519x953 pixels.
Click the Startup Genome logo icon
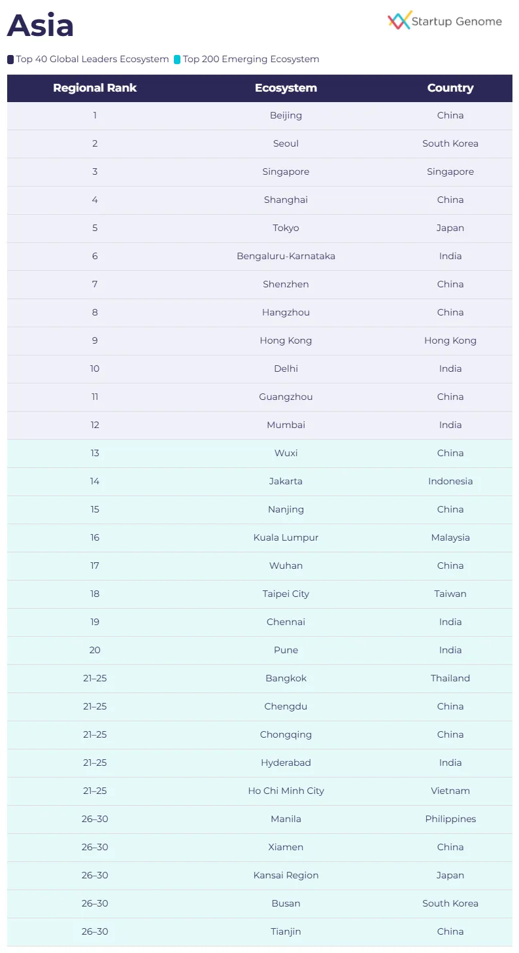point(399,20)
